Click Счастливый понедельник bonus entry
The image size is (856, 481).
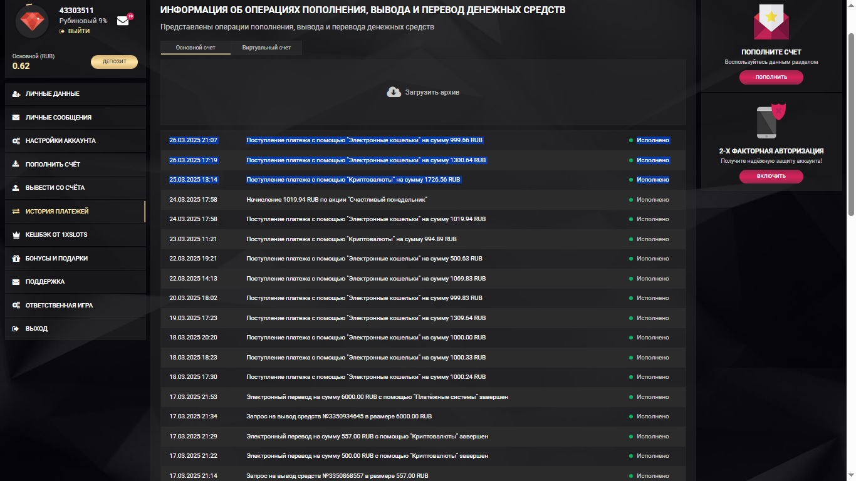[337, 200]
